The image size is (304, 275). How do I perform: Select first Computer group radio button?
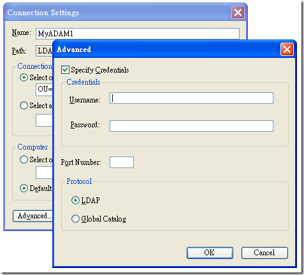pyautogui.click(x=24, y=160)
